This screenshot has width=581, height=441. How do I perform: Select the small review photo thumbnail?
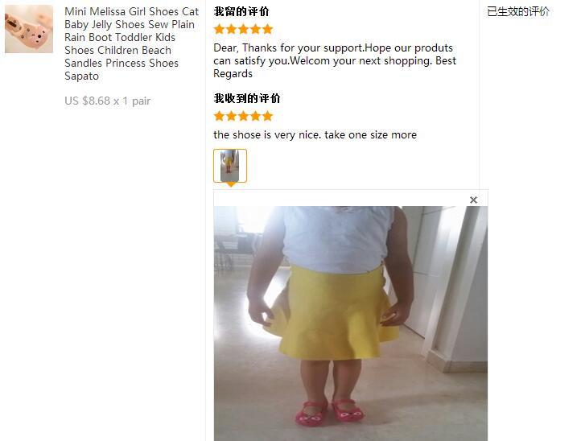point(230,166)
